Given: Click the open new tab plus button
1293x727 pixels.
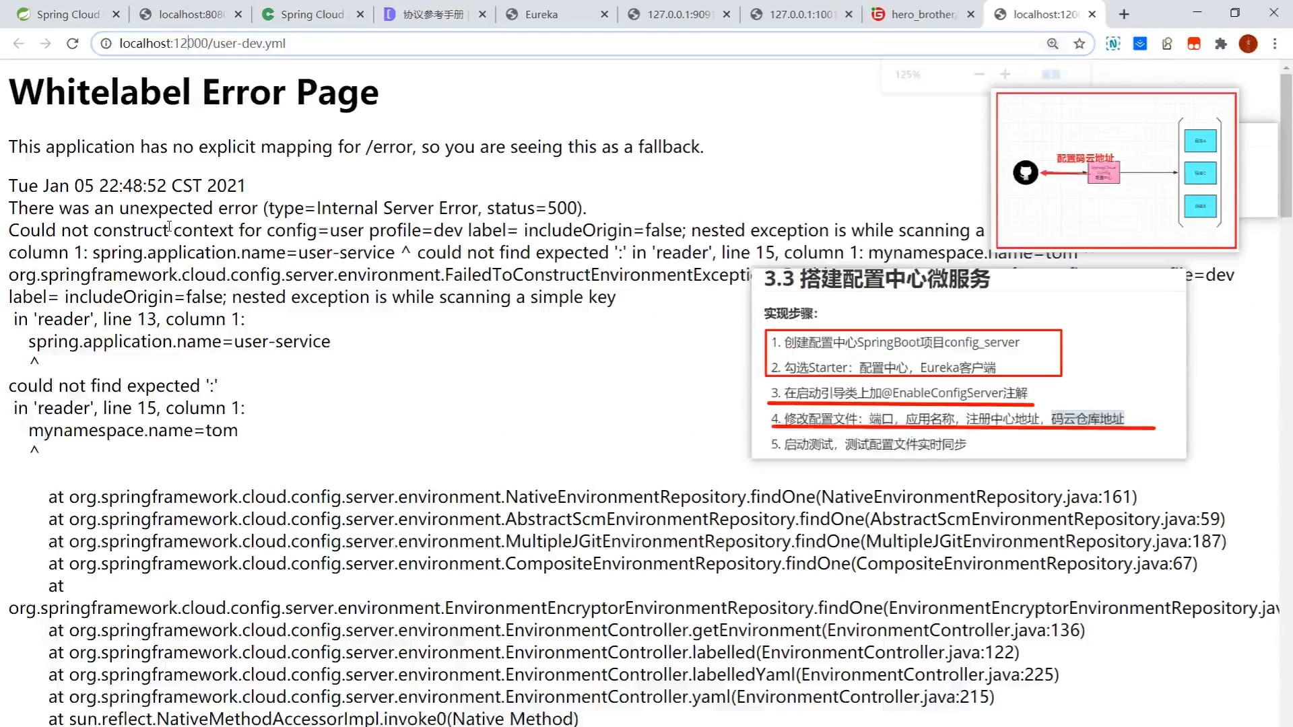Looking at the screenshot, I should 1123,15.
